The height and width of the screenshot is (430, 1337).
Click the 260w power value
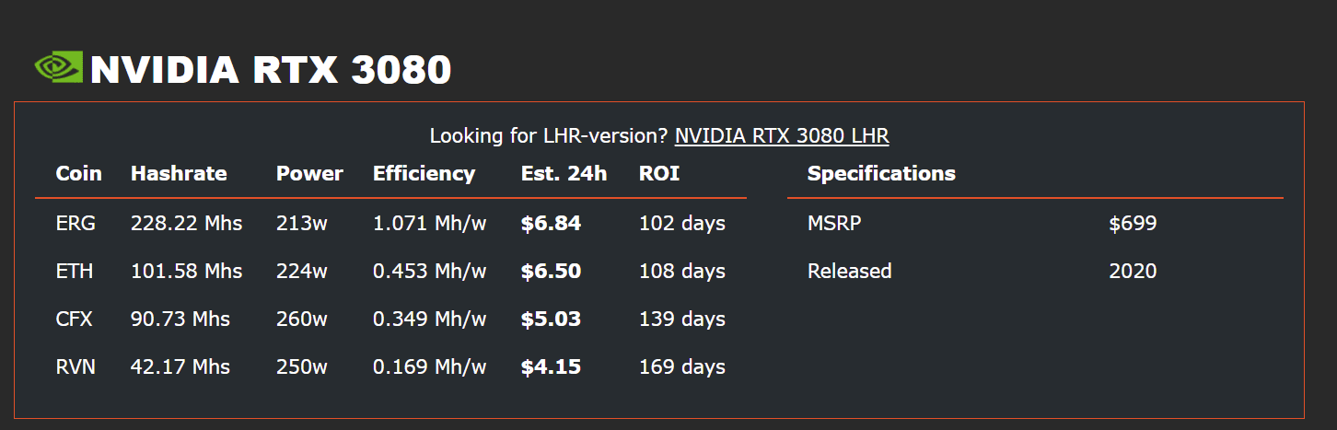[x=302, y=319]
